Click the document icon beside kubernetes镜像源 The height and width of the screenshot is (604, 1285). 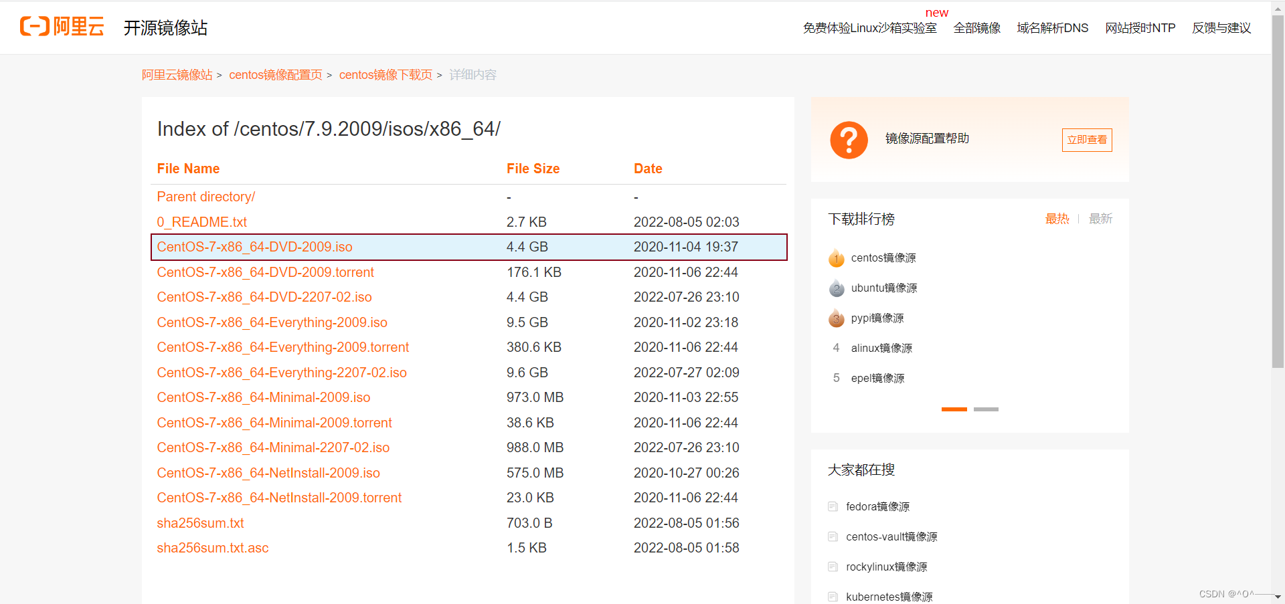coord(833,597)
